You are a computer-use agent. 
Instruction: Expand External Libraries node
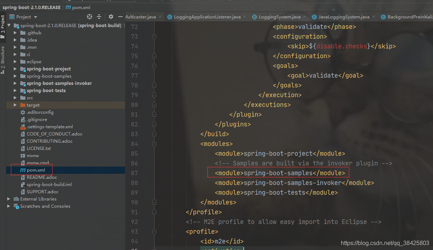tap(9, 199)
